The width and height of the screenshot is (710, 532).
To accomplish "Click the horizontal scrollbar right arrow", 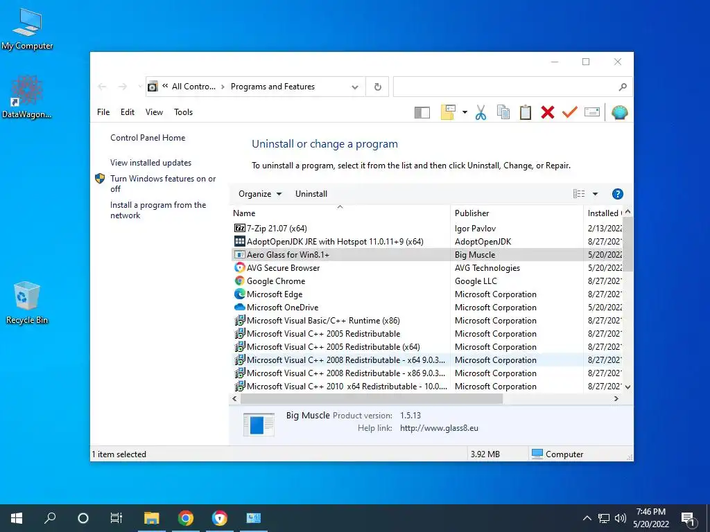I will (x=616, y=398).
